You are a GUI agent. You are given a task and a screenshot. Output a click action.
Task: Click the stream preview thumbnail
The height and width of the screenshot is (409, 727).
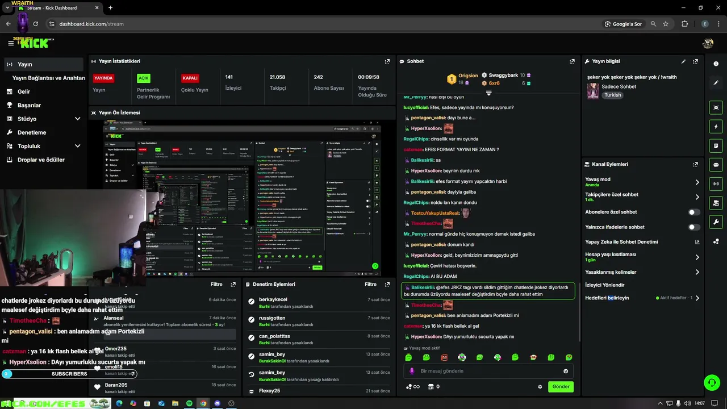click(242, 198)
